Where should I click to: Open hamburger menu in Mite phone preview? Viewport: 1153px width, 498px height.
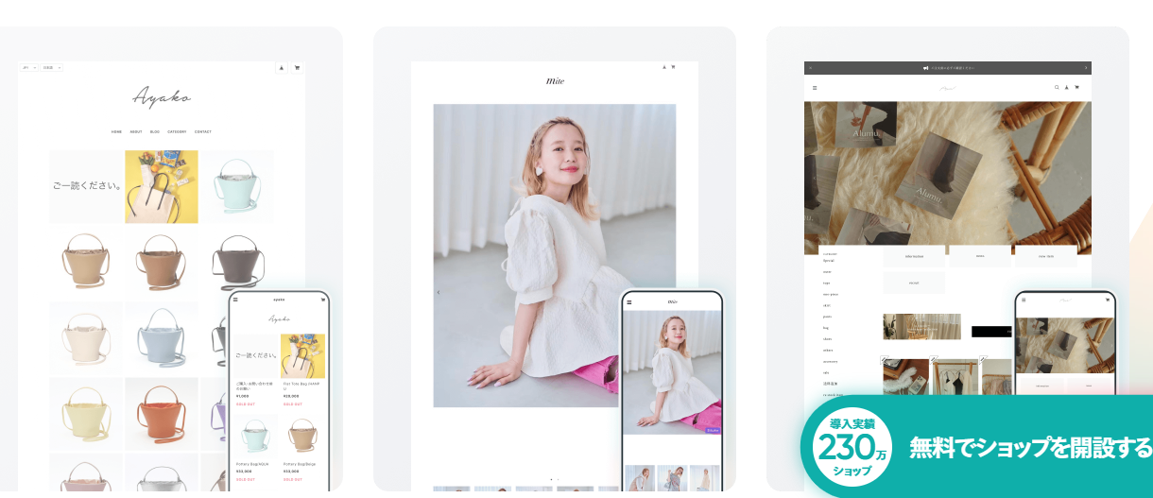pos(628,302)
